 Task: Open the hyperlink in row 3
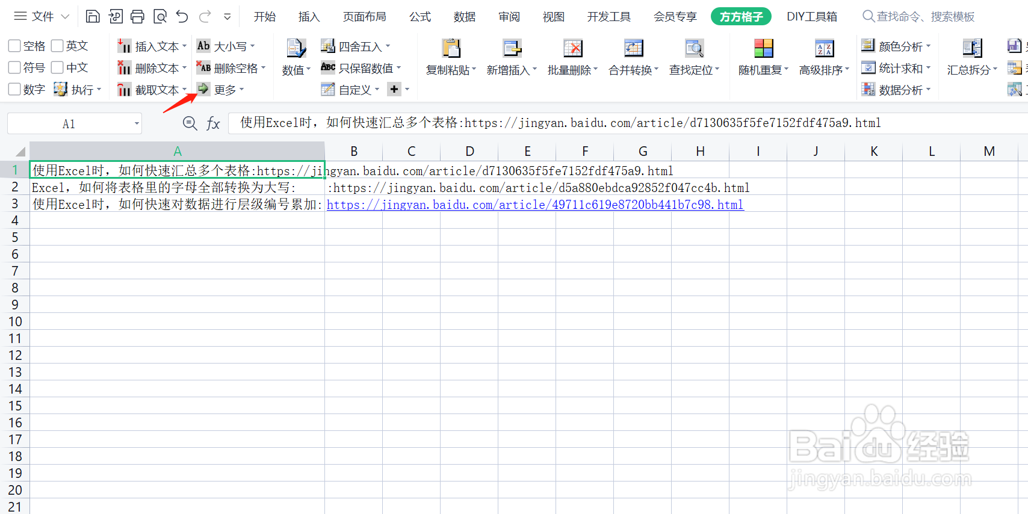(535, 205)
